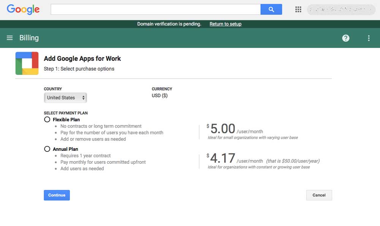Click the Return to setup link
This screenshot has width=380, height=226.
click(x=225, y=24)
